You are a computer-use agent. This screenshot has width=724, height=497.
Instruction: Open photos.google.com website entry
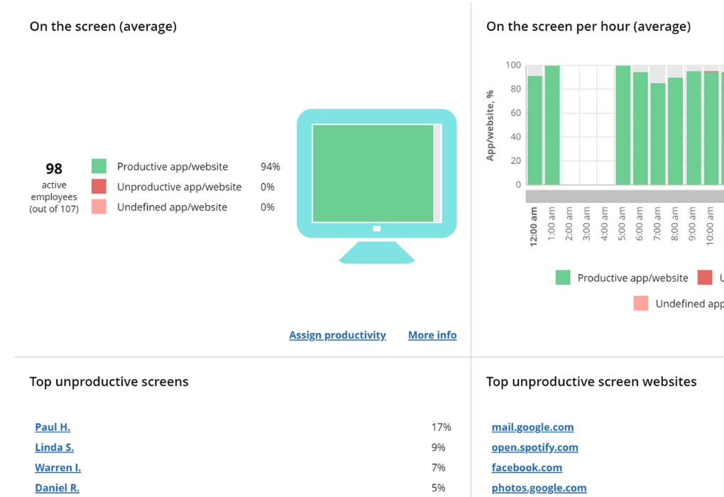click(x=539, y=488)
